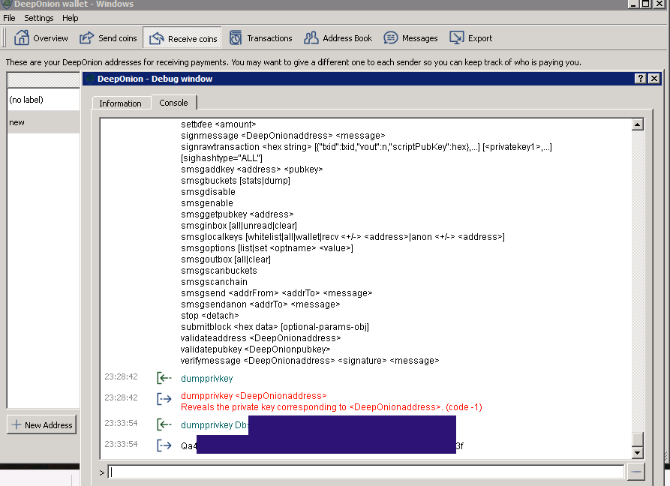Click the teal 'dumpprivkey' entry at 23:28:42
670x486 pixels.
tap(207, 379)
